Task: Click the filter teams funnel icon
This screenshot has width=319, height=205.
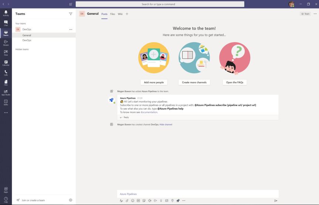Action: coord(71,14)
